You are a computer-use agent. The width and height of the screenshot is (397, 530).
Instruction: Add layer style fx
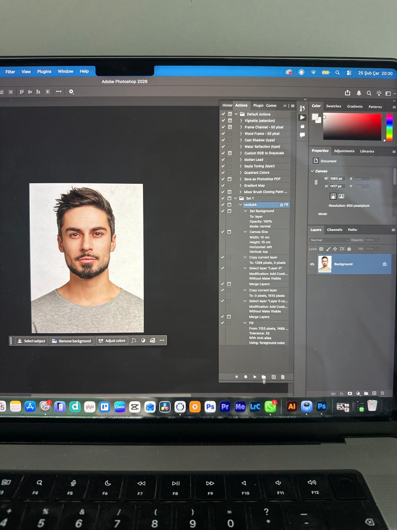tap(342, 394)
